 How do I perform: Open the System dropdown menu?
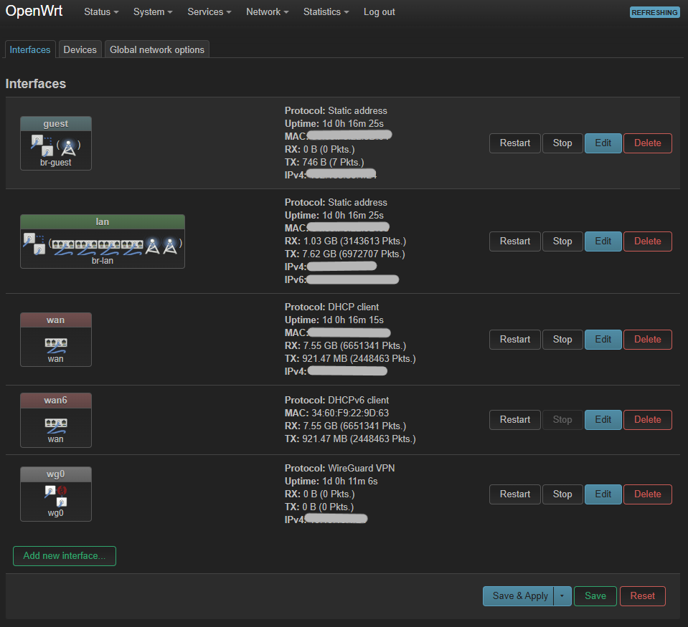(x=152, y=11)
